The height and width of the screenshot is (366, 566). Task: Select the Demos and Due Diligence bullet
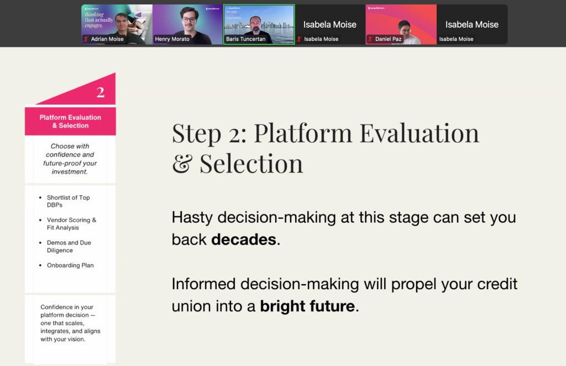click(69, 246)
